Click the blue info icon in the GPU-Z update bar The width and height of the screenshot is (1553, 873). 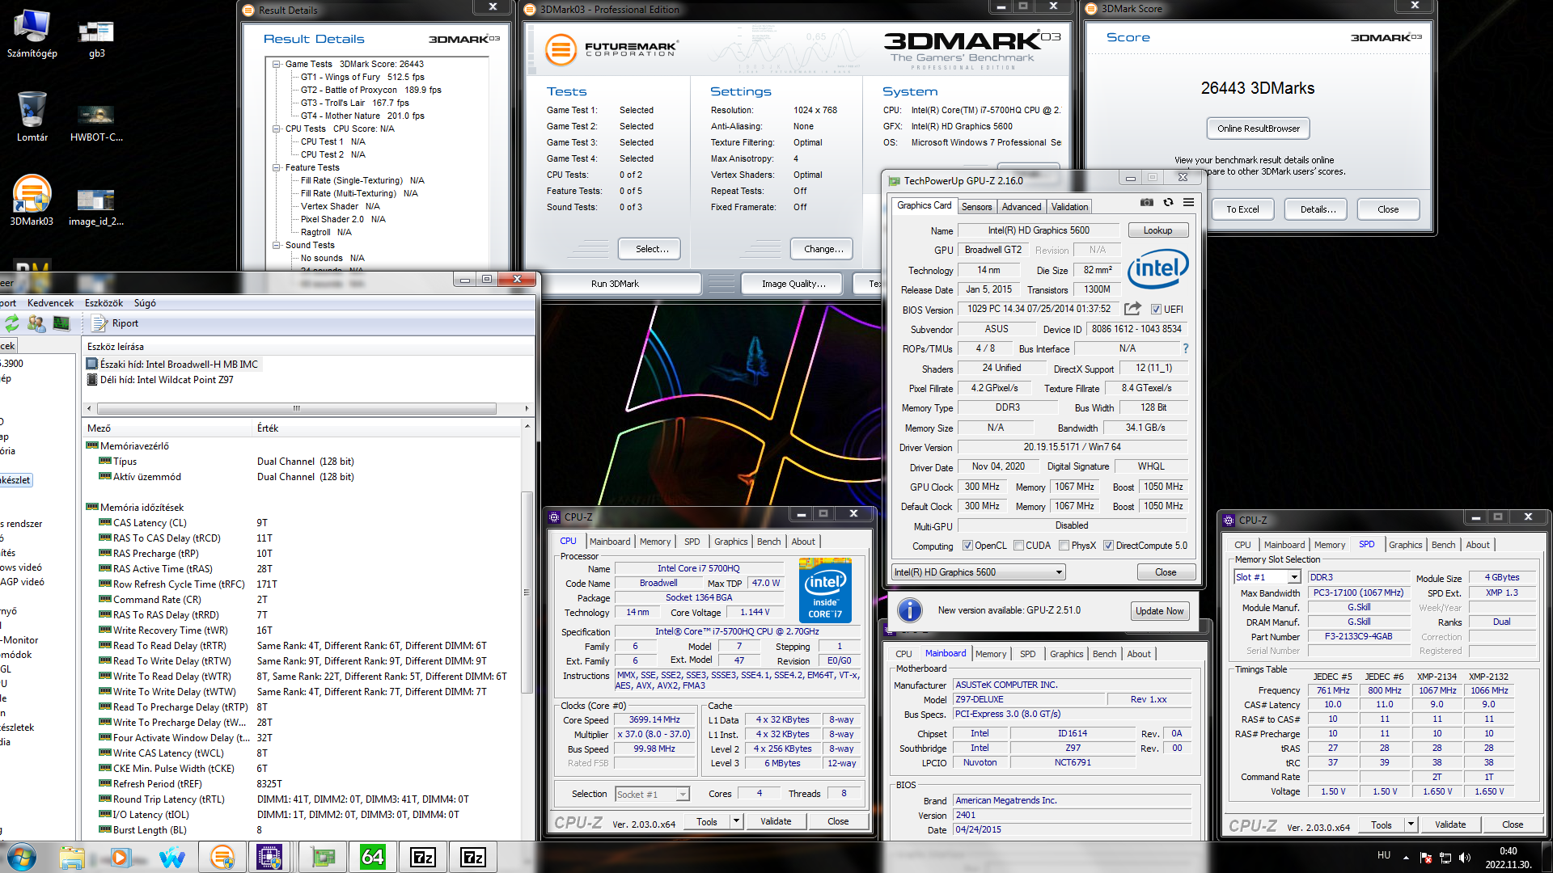[x=910, y=610]
